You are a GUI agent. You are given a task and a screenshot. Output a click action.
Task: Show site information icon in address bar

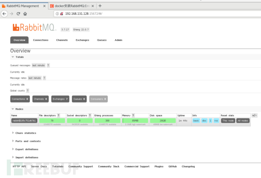pyautogui.click(x=57, y=14)
